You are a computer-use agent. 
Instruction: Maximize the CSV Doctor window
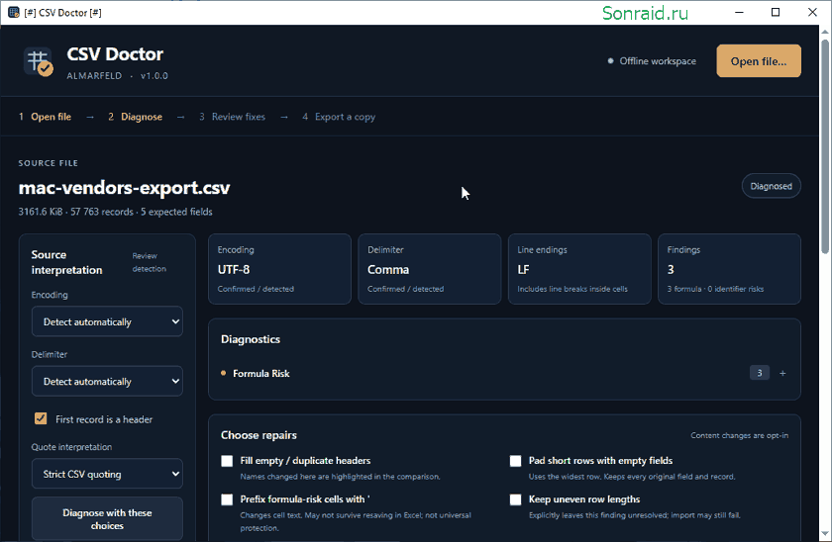point(776,12)
